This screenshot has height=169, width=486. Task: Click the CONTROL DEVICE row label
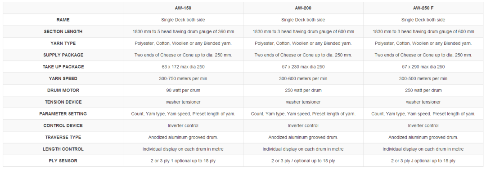click(x=63, y=126)
